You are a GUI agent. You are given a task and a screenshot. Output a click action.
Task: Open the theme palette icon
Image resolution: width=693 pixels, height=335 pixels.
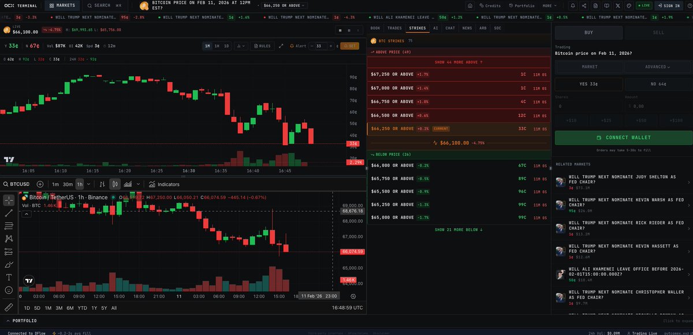pos(629,6)
